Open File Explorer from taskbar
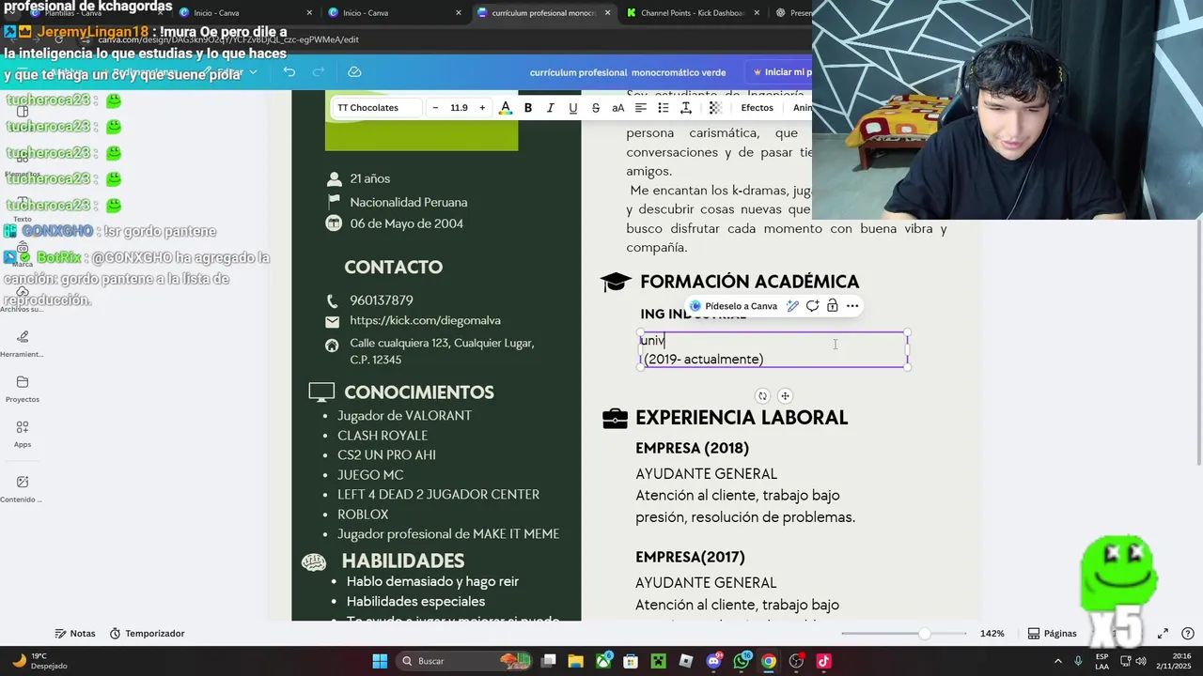Image resolution: width=1203 pixels, height=676 pixels. 576,661
